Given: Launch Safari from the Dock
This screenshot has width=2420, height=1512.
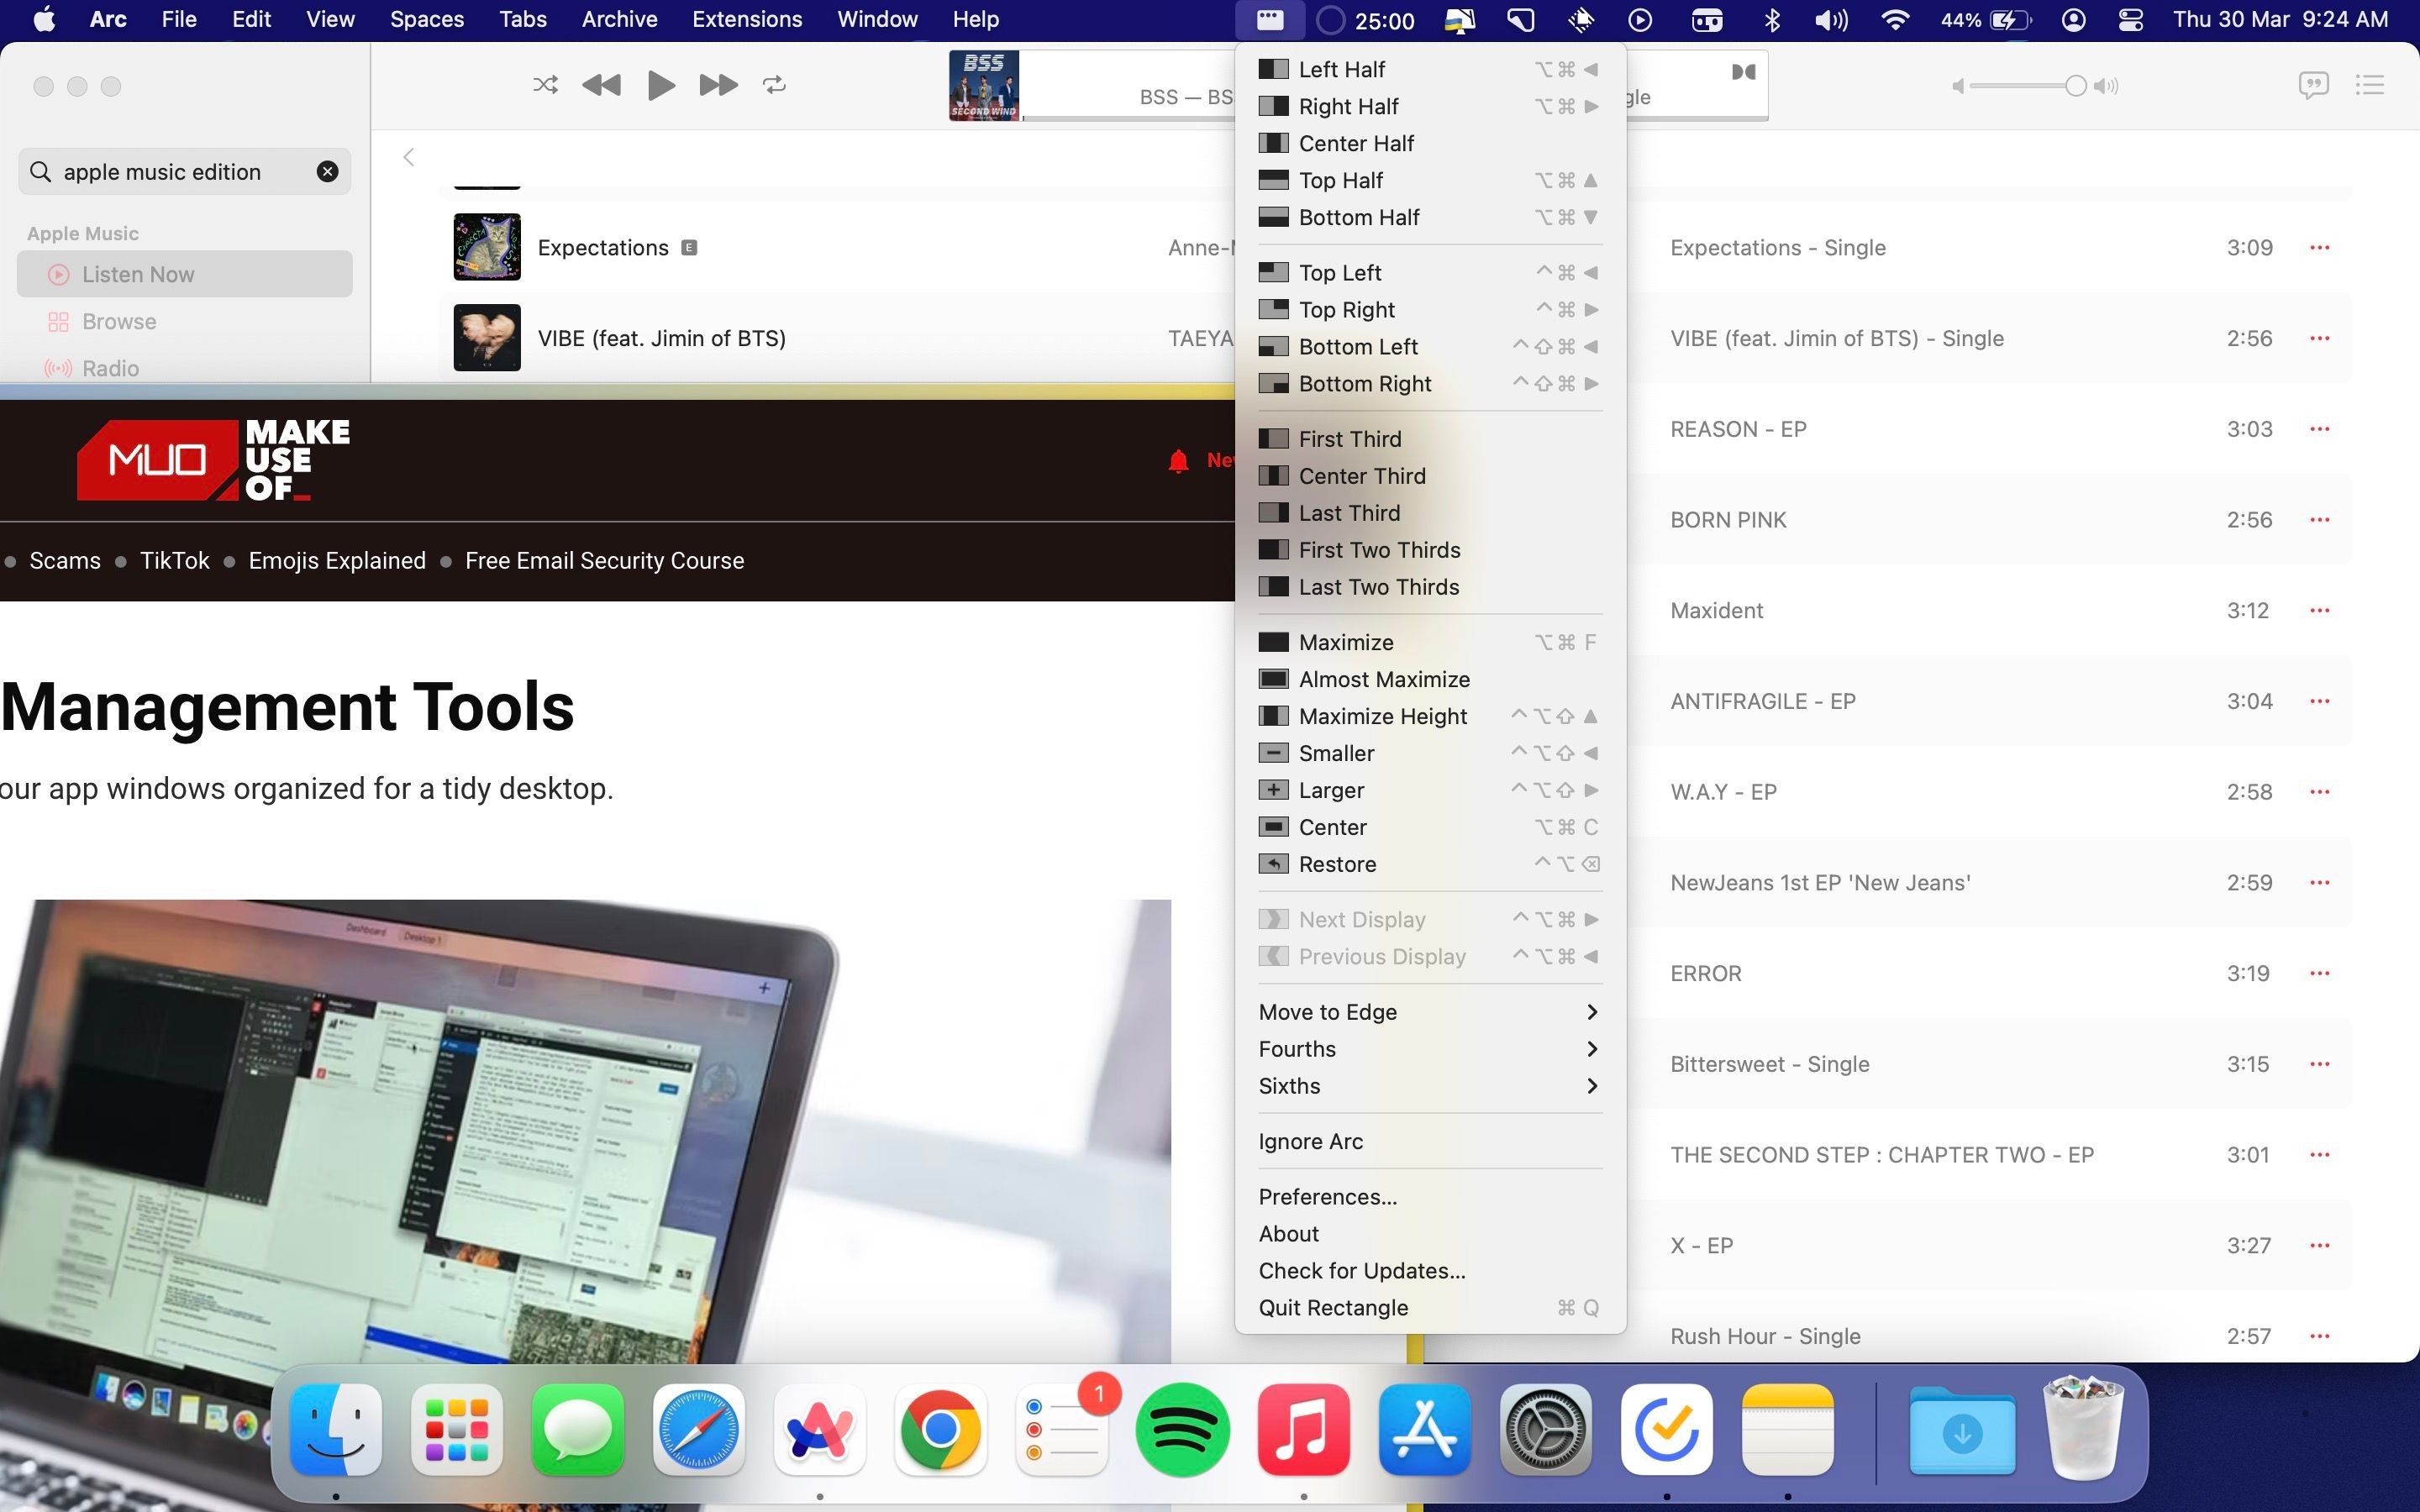Looking at the screenshot, I should point(699,1430).
